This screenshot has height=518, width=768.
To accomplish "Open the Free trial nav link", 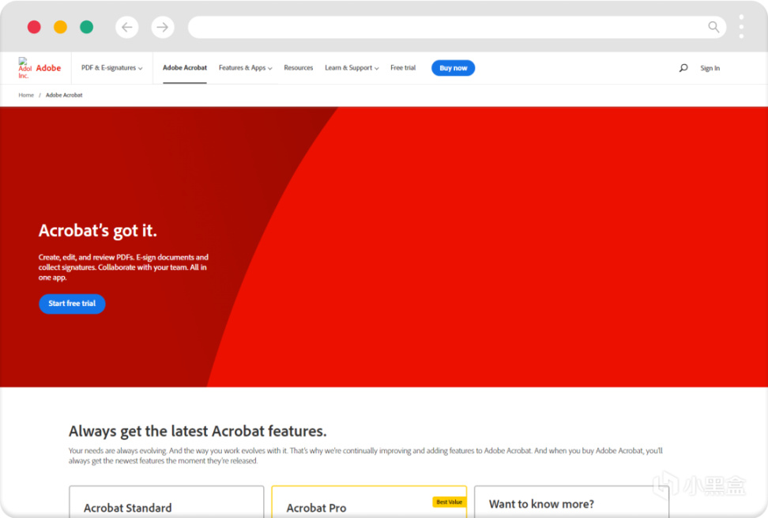I will coord(403,68).
